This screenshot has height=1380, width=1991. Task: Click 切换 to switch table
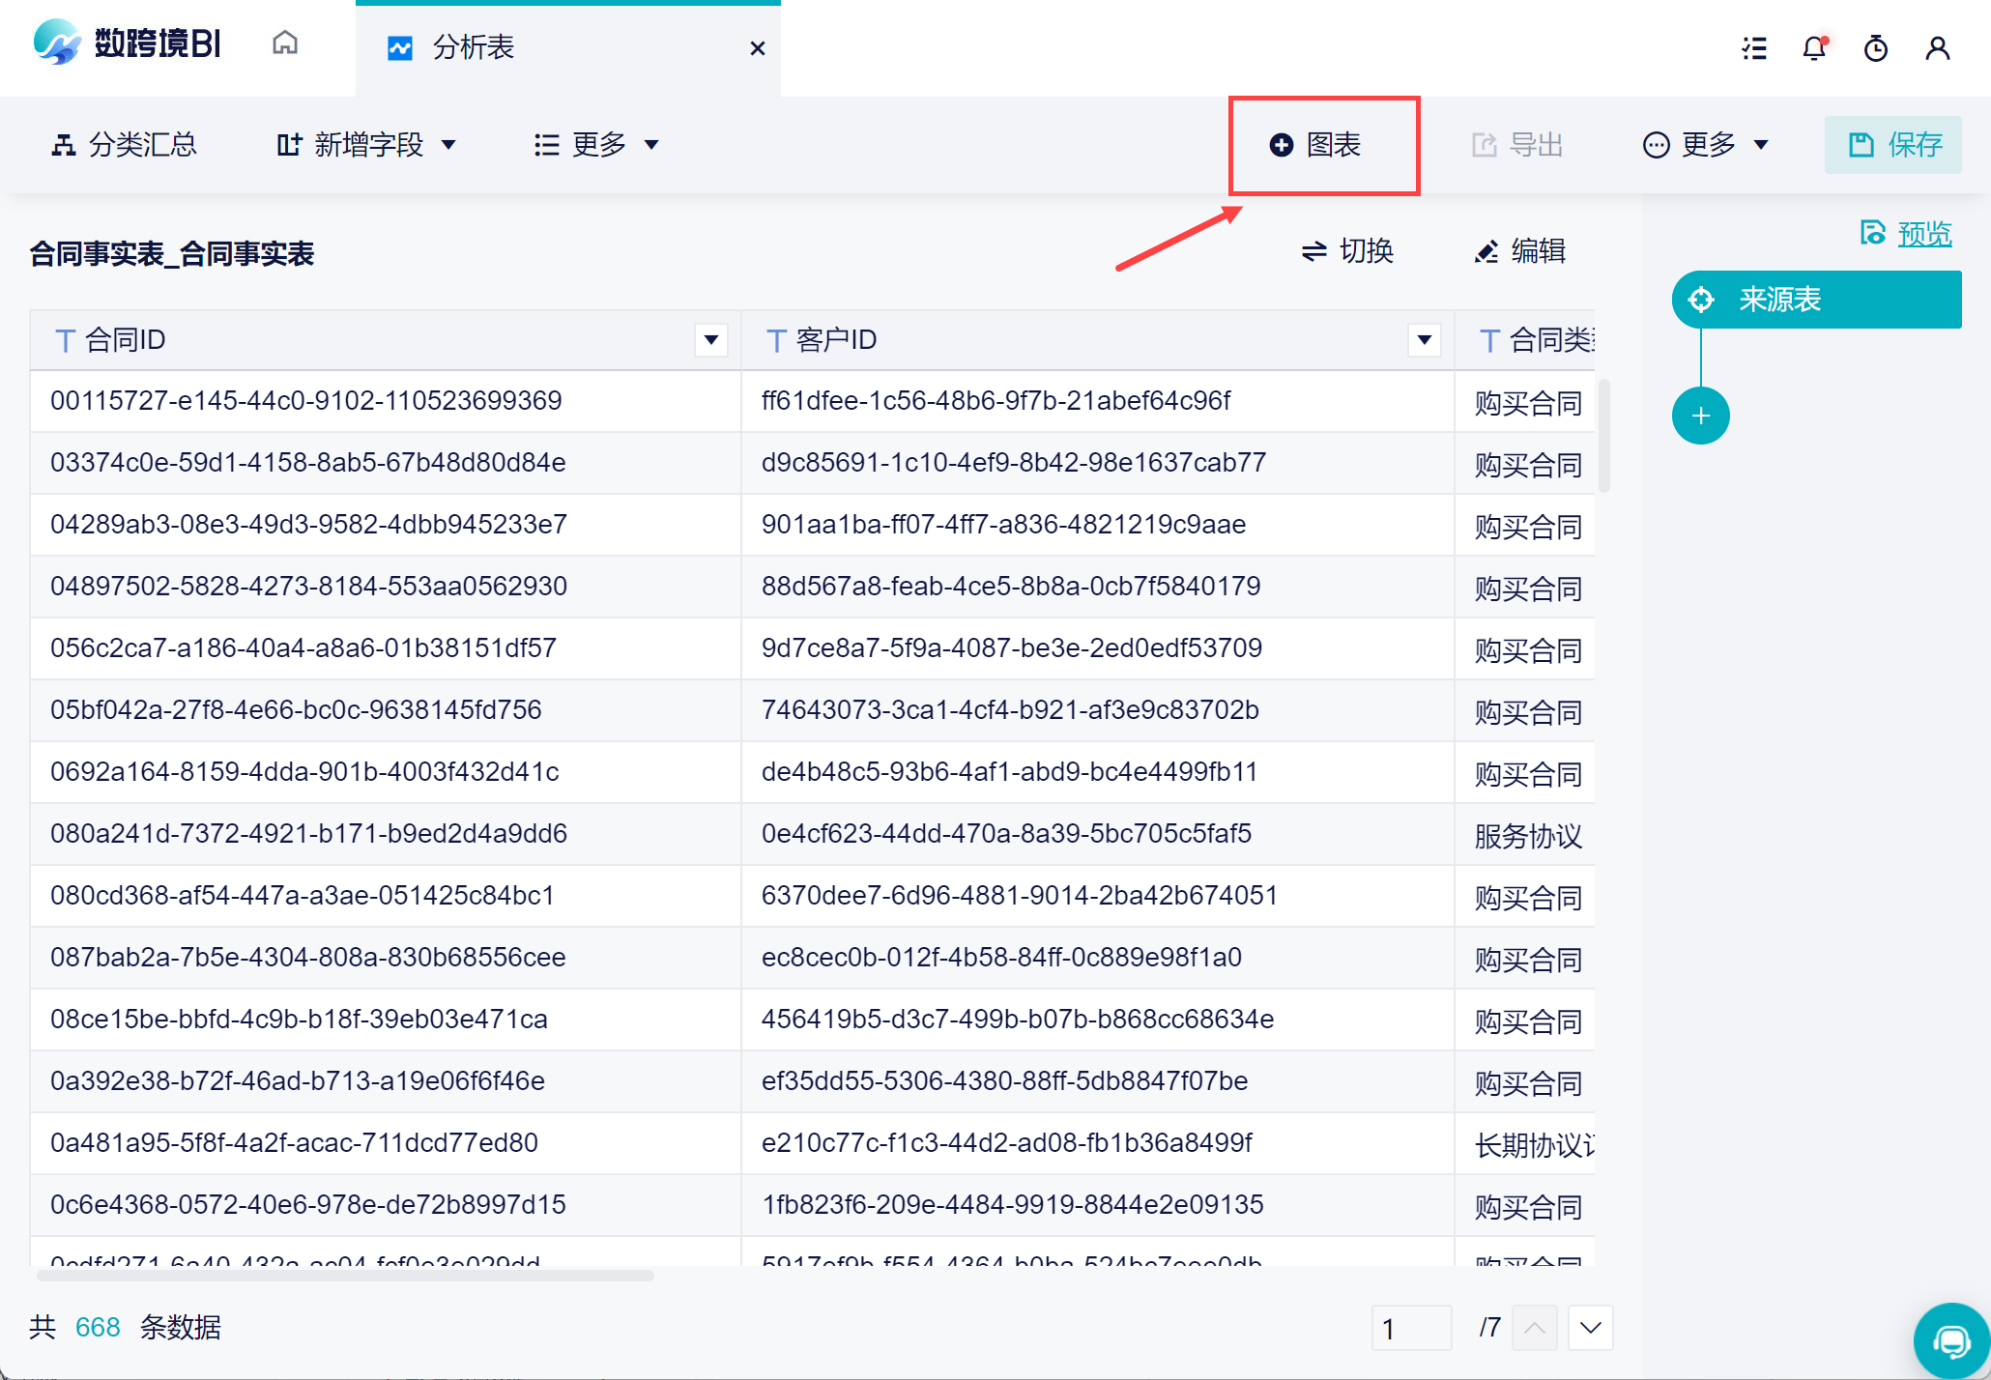(x=1347, y=251)
